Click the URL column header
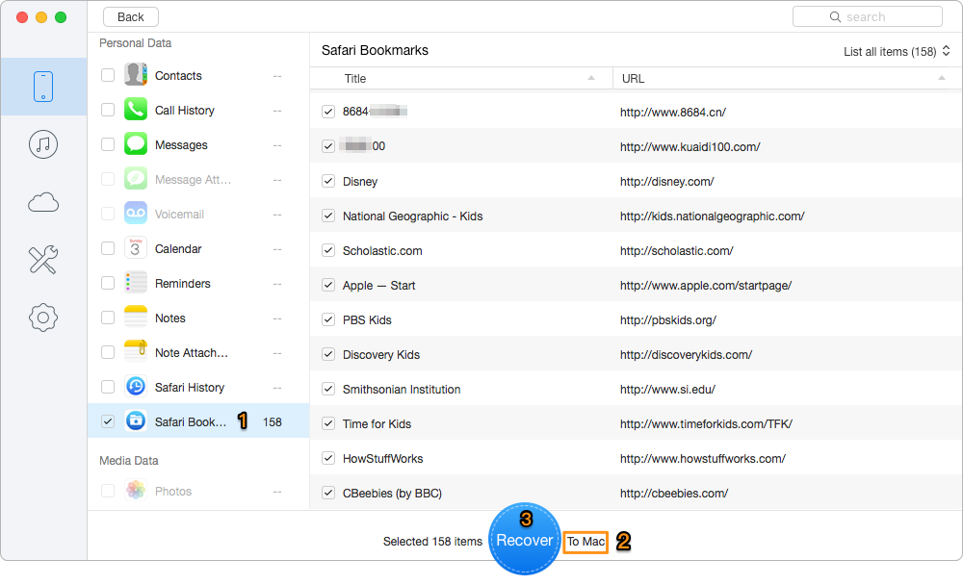 [x=634, y=79]
